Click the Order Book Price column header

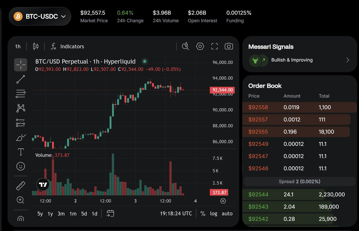254,96
